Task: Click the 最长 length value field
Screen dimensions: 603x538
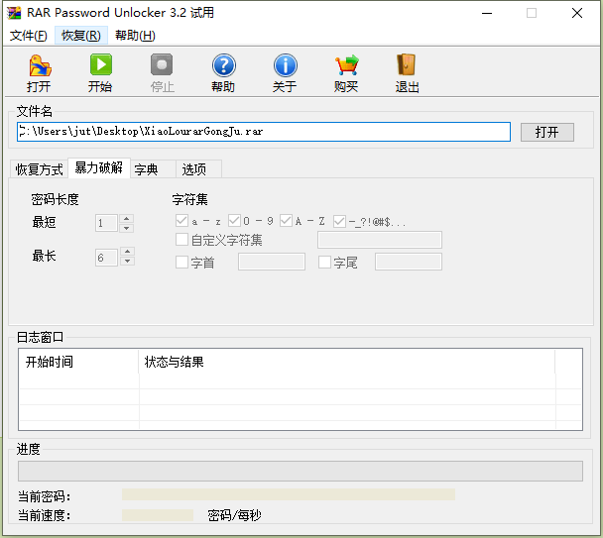Action: click(106, 257)
